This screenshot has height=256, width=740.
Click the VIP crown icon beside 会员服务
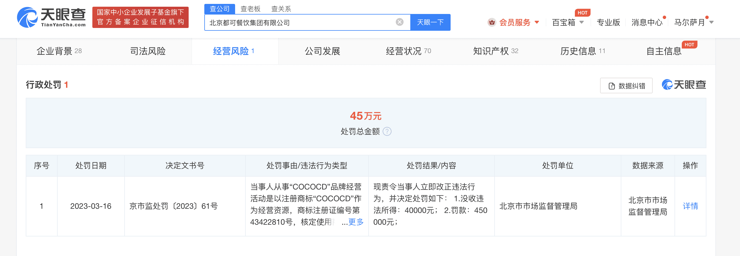[x=491, y=22]
